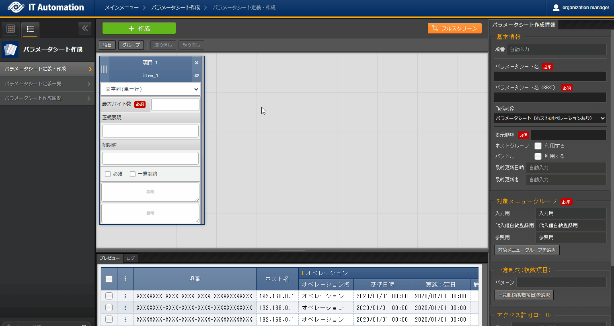
Task: Open the 作成対象 dropdown
Action: click(550, 118)
